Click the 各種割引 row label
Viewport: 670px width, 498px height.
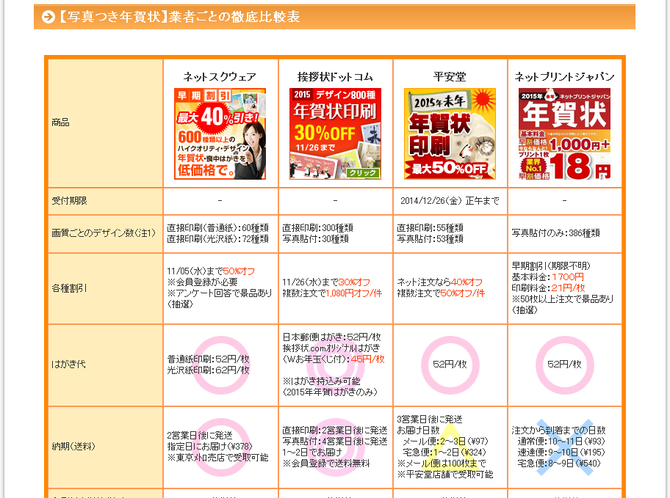(x=69, y=288)
